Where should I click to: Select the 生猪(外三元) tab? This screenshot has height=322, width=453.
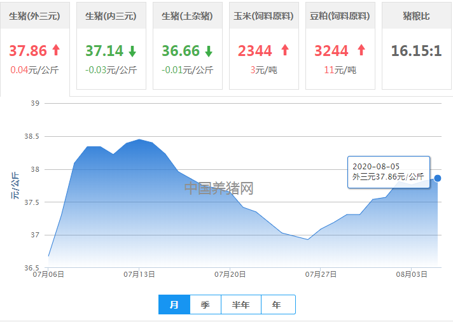(x=35, y=16)
